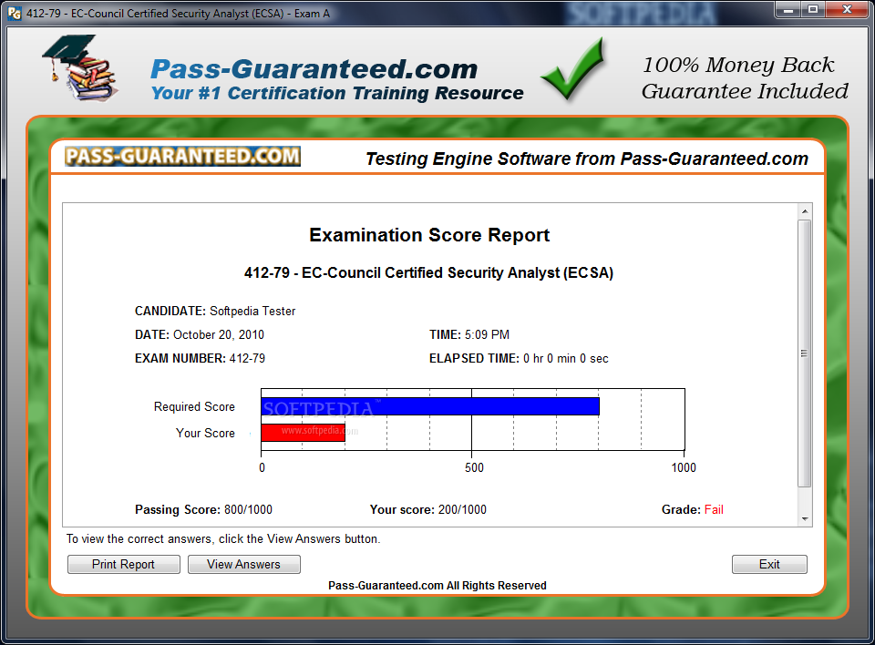Click 'Your #1 Certification Training Resource' tagline
Image resolution: width=875 pixels, height=645 pixels.
click(x=337, y=93)
